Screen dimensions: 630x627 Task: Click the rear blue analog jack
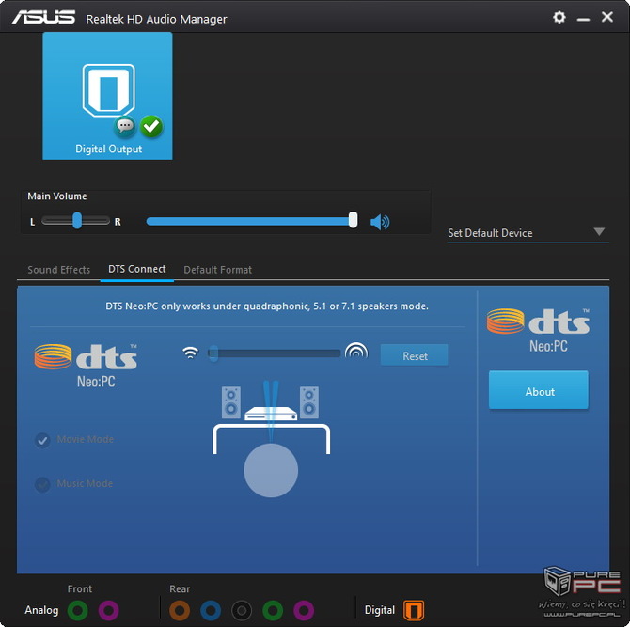click(x=211, y=610)
